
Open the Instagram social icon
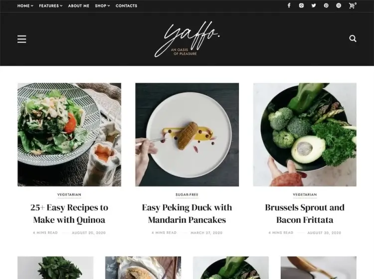[x=302, y=5]
